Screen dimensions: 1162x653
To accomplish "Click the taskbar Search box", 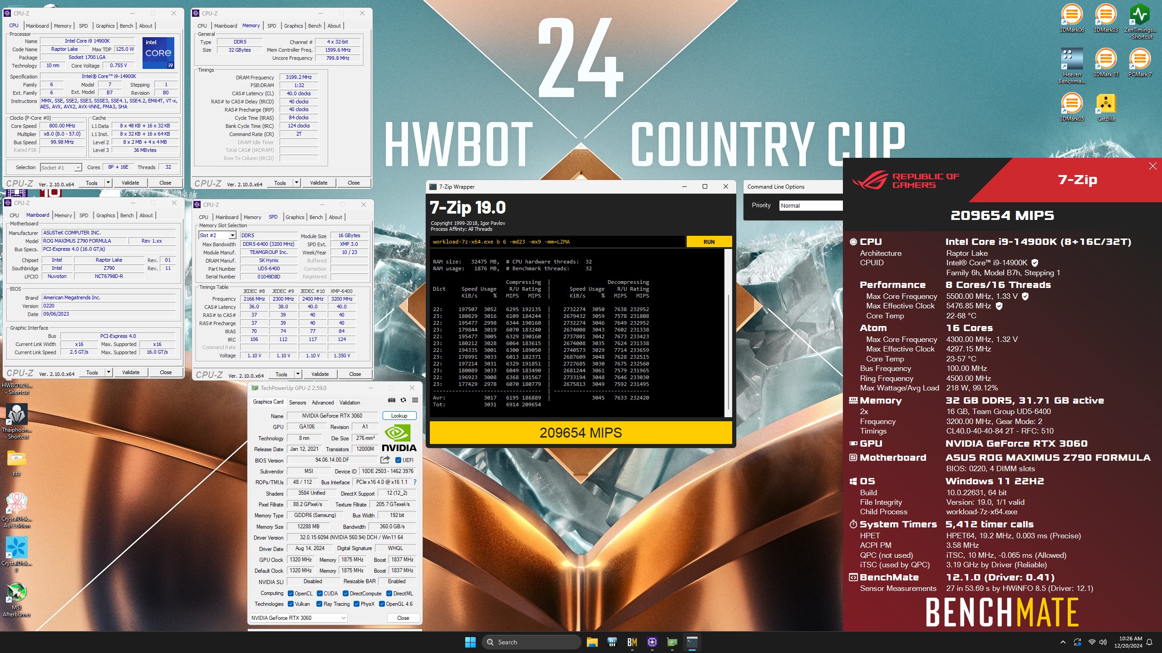I will [x=531, y=642].
